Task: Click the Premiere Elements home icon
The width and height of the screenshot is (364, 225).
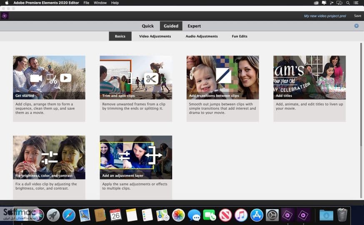Action: pos(5,16)
